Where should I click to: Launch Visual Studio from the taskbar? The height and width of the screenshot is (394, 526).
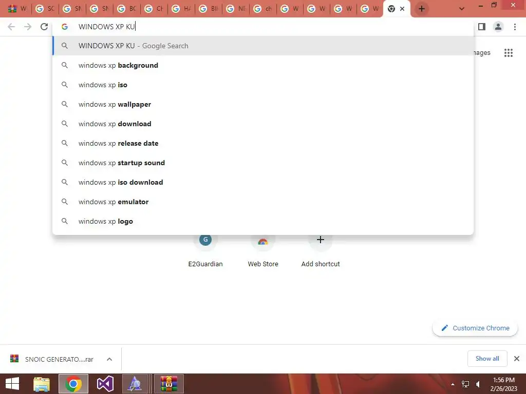pyautogui.click(x=105, y=384)
